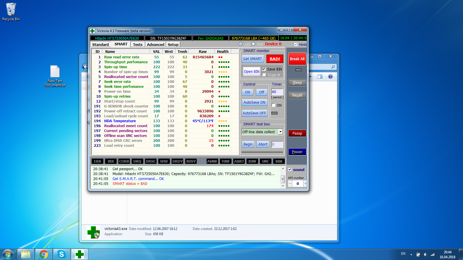The width and height of the screenshot is (463, 260).
Task: Click the Victoria green cross title bar icon
Action: tap(92, 31)
